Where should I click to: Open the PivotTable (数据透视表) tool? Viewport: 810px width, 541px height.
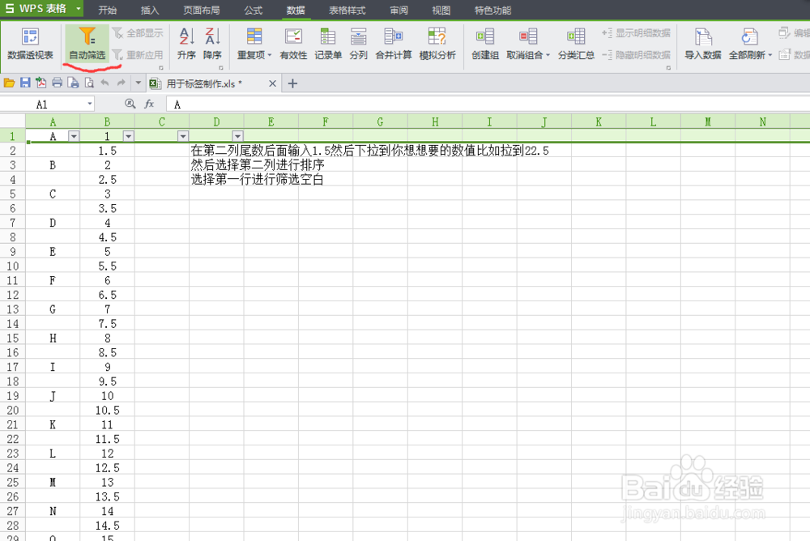(x=30, y=44)
